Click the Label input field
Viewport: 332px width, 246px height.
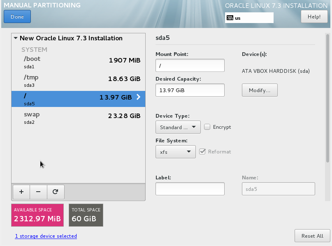190,189
